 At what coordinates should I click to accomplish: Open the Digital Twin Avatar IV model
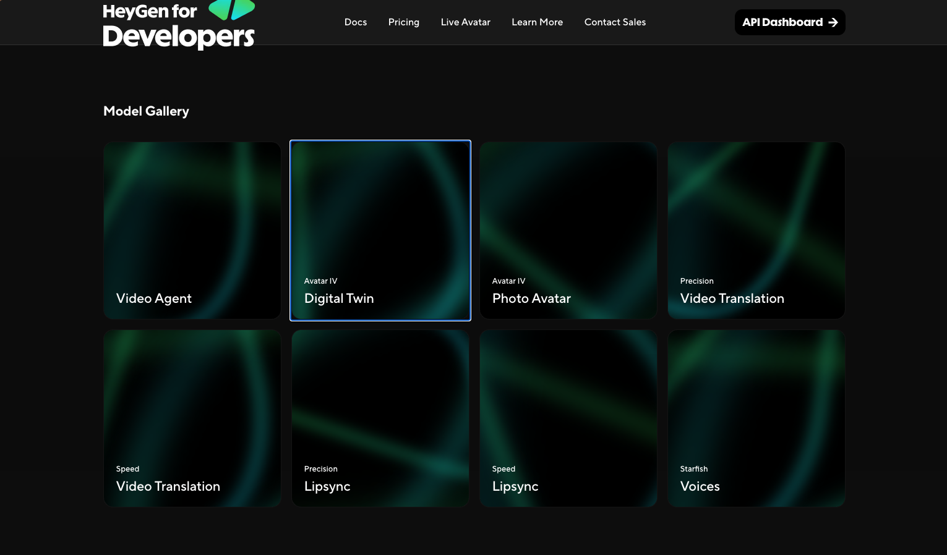[x=380, y=230]
